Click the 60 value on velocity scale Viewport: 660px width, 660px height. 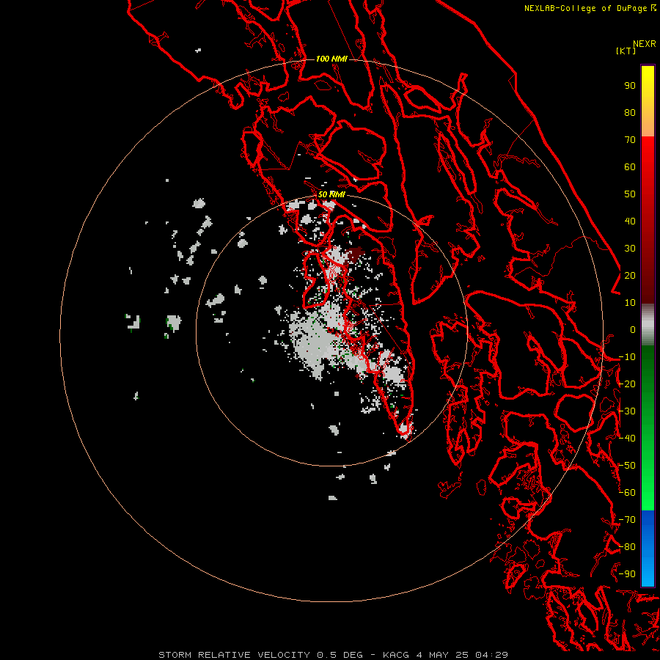[x=630, y=166]
